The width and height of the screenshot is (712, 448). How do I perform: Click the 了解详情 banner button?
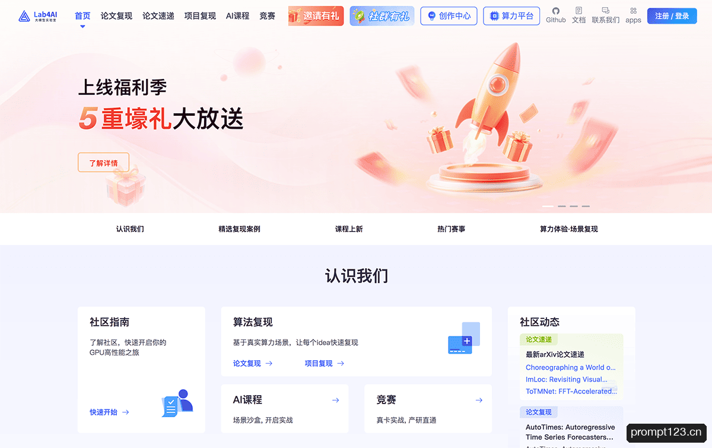click(x=103, y=163)
